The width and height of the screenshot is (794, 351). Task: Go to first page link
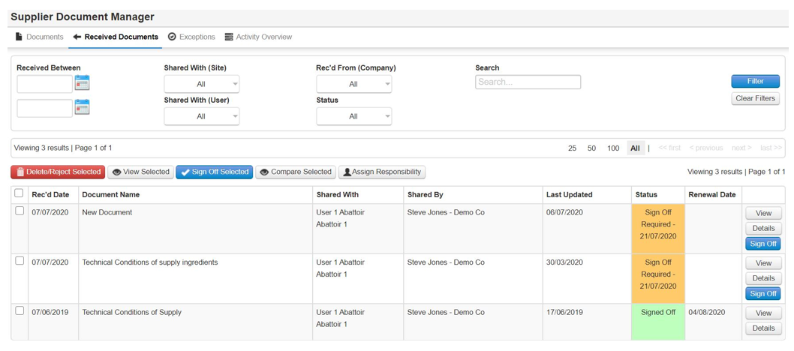669,148
